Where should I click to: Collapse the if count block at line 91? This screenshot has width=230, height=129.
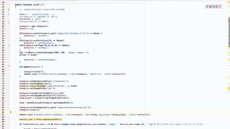pyautogui.click(x=10, y=124)
